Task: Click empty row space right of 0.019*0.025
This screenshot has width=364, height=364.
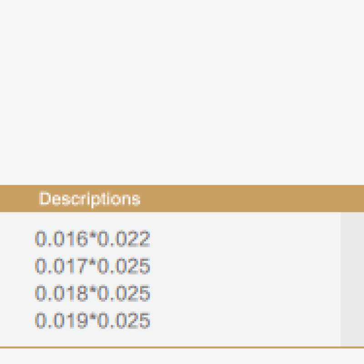Action: [x=245, y=320]
